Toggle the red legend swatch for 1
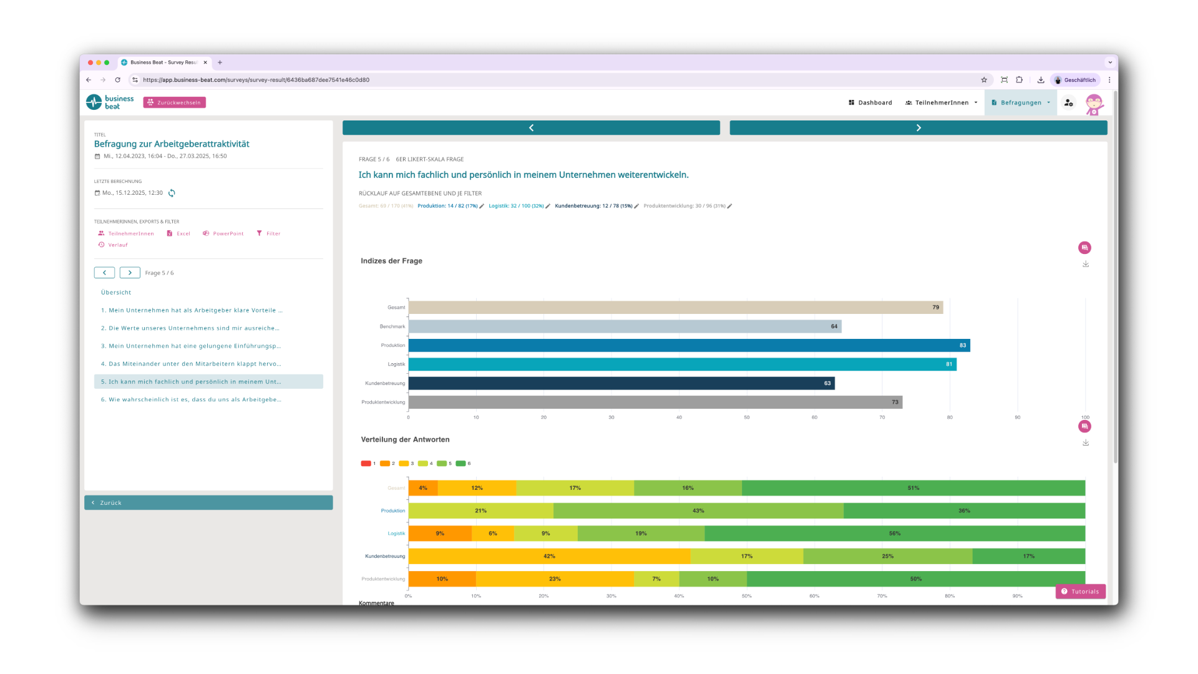The image size is (1198, 674). click(366, 464)
